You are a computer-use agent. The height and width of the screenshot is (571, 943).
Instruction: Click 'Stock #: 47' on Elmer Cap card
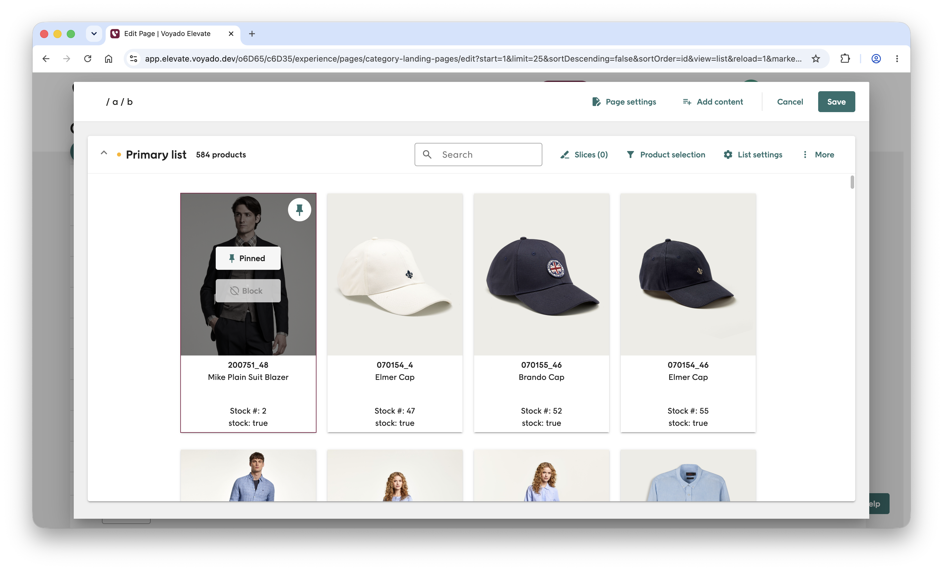[395, 411]
